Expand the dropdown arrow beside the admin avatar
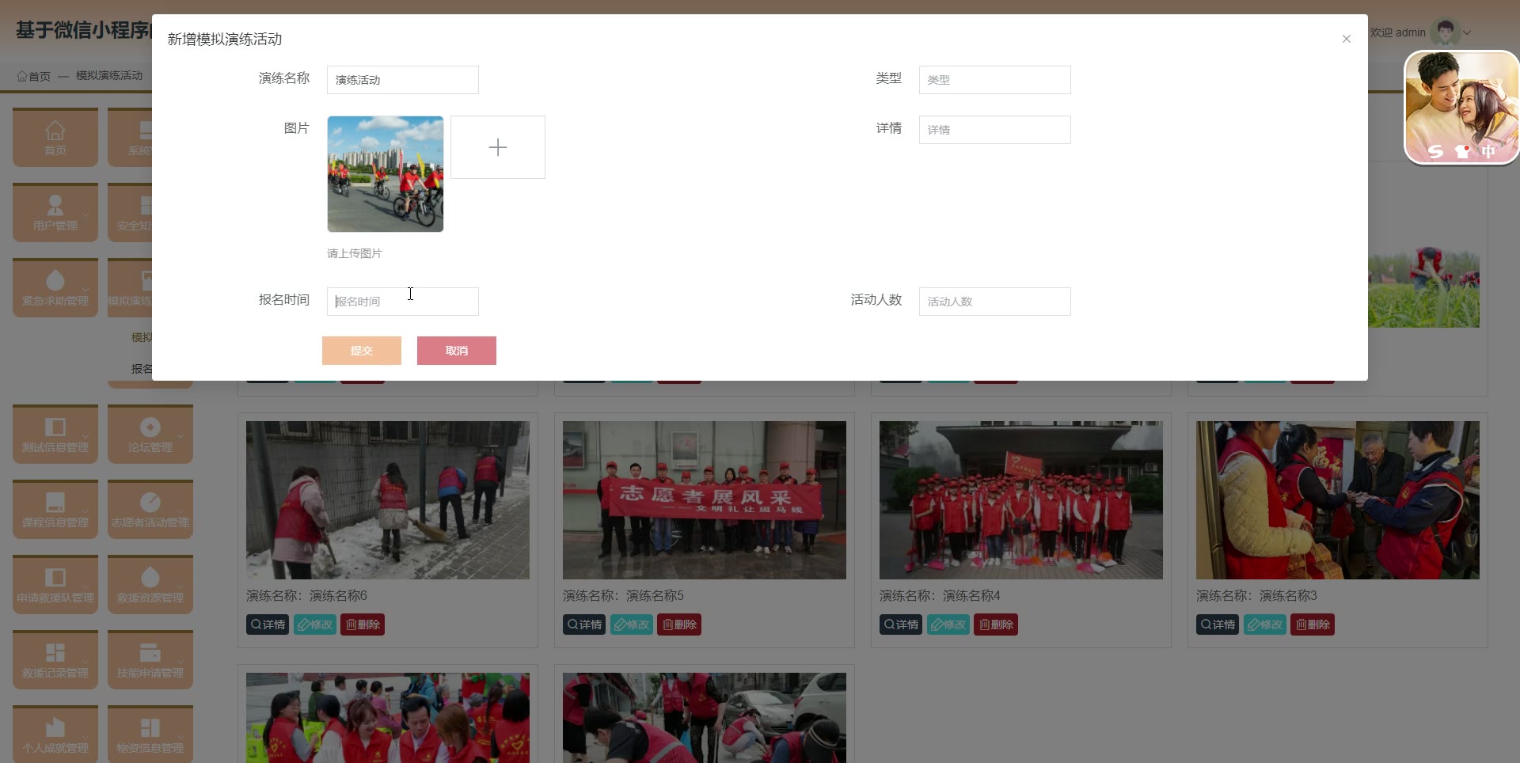The width and height of the screenshot is (1520, 763). tap(1467, 33)
